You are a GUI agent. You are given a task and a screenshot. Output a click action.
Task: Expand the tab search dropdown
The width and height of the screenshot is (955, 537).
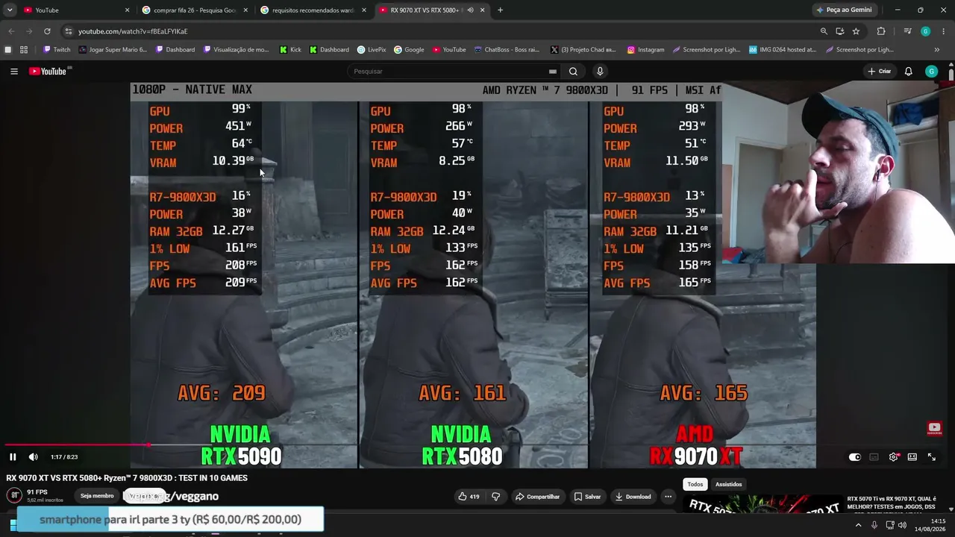(10, 10)
